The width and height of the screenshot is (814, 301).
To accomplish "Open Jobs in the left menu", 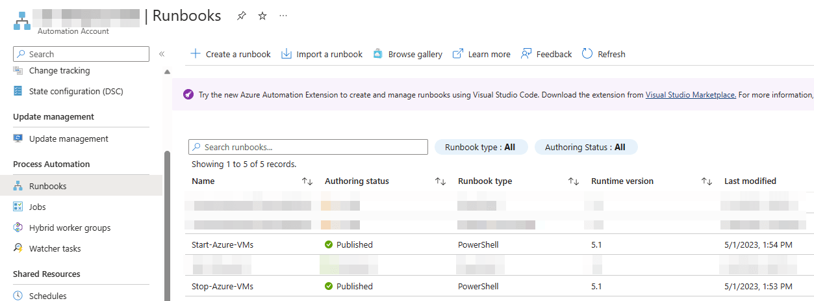I will tap(38, 207).
